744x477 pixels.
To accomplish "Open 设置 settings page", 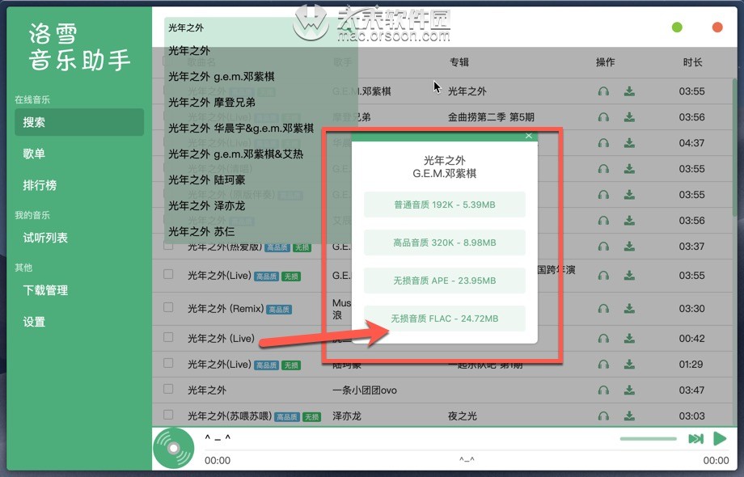I will [79, 322].
